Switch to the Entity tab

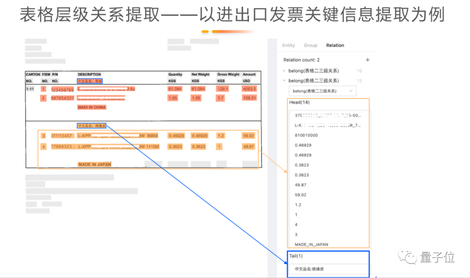pyautogui.click(x=289, y=45)
